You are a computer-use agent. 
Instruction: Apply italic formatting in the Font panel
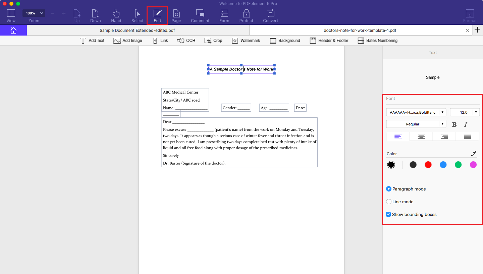(x=466, y=124)
